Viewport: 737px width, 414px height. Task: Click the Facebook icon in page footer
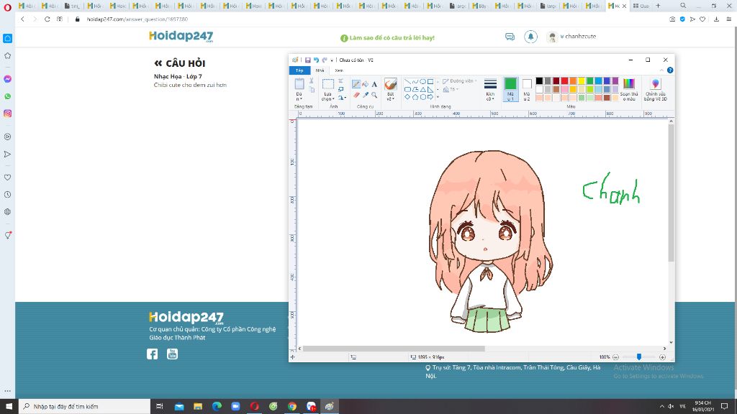153,354
